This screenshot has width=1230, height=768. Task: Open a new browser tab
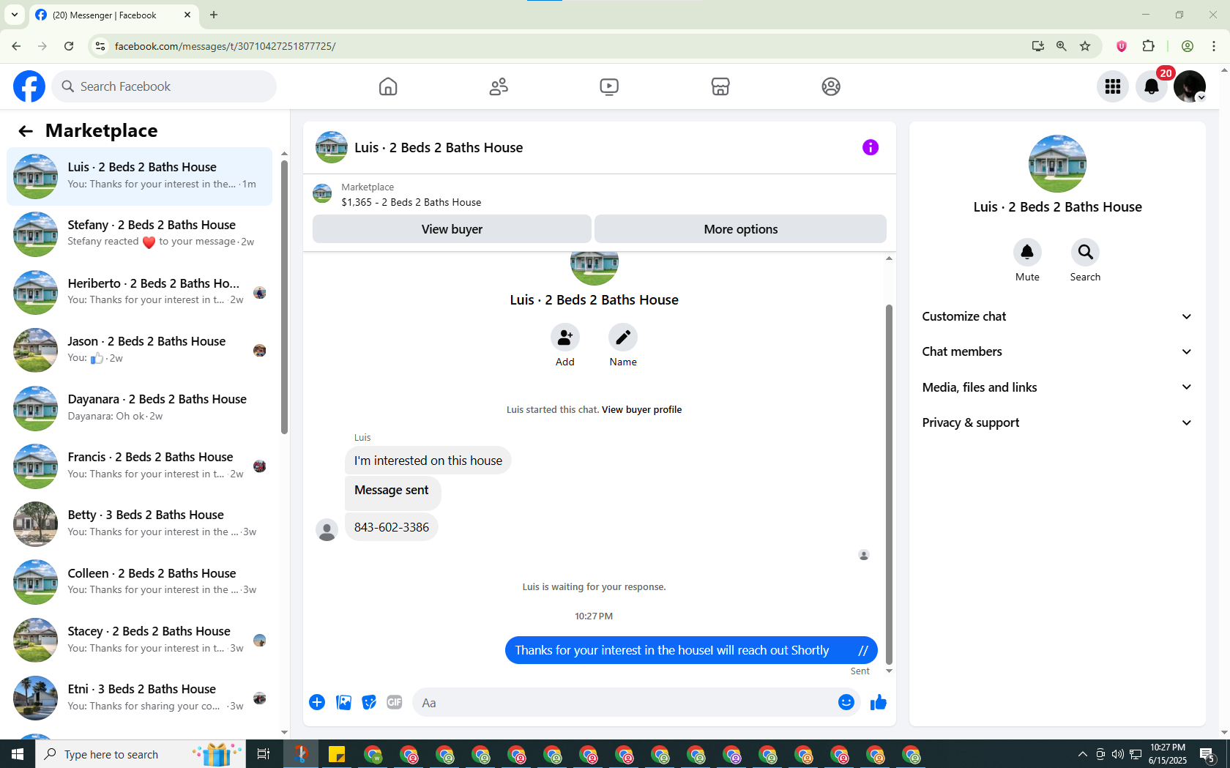214,15
